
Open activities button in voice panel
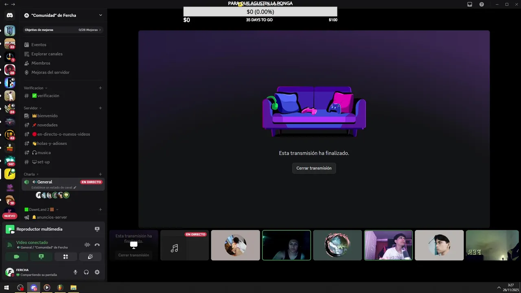tap(66, 256)
